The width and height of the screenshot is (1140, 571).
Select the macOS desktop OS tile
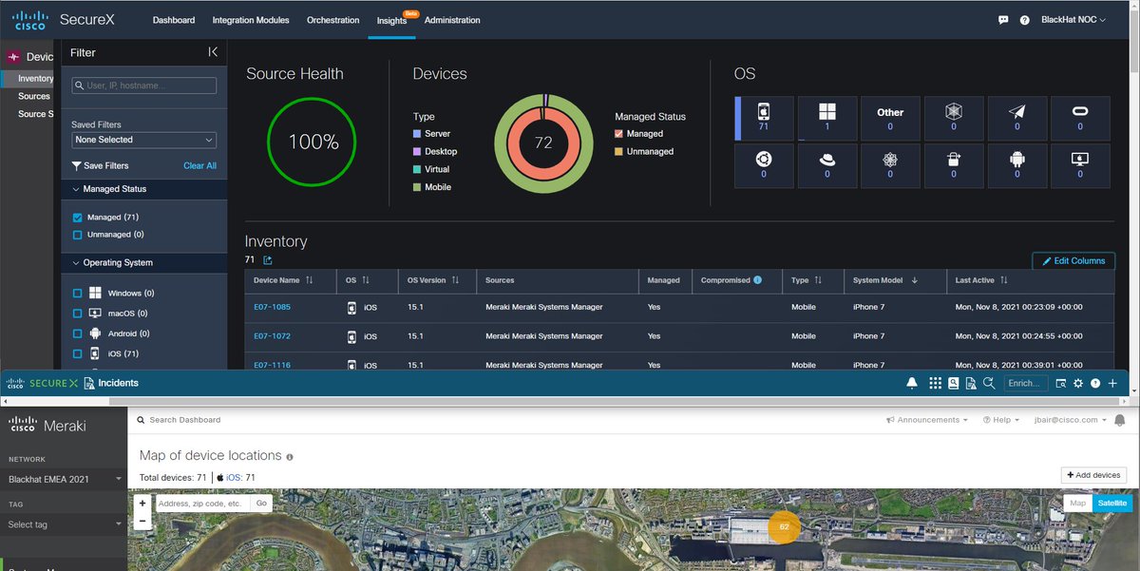pos(1079,166)
